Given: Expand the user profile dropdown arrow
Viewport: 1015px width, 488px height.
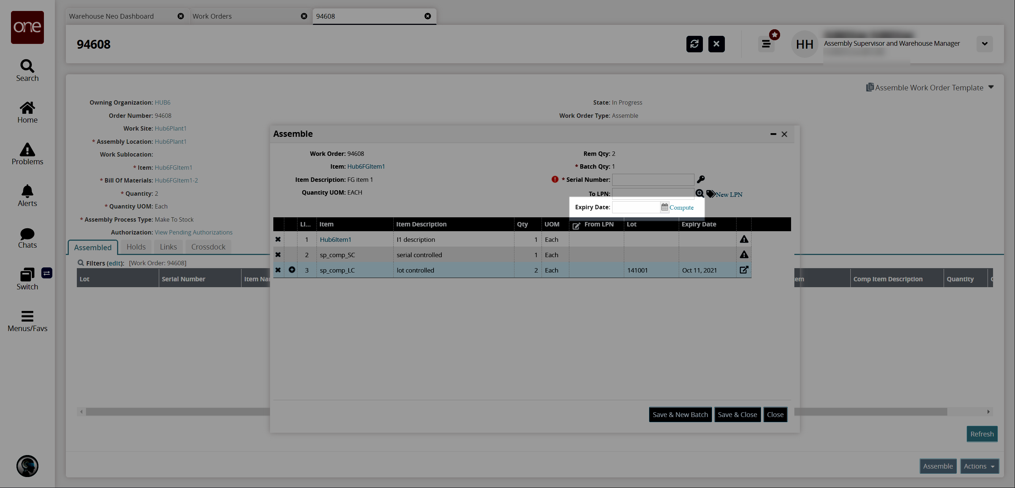Looking at the screenshot, I should 984,44.
